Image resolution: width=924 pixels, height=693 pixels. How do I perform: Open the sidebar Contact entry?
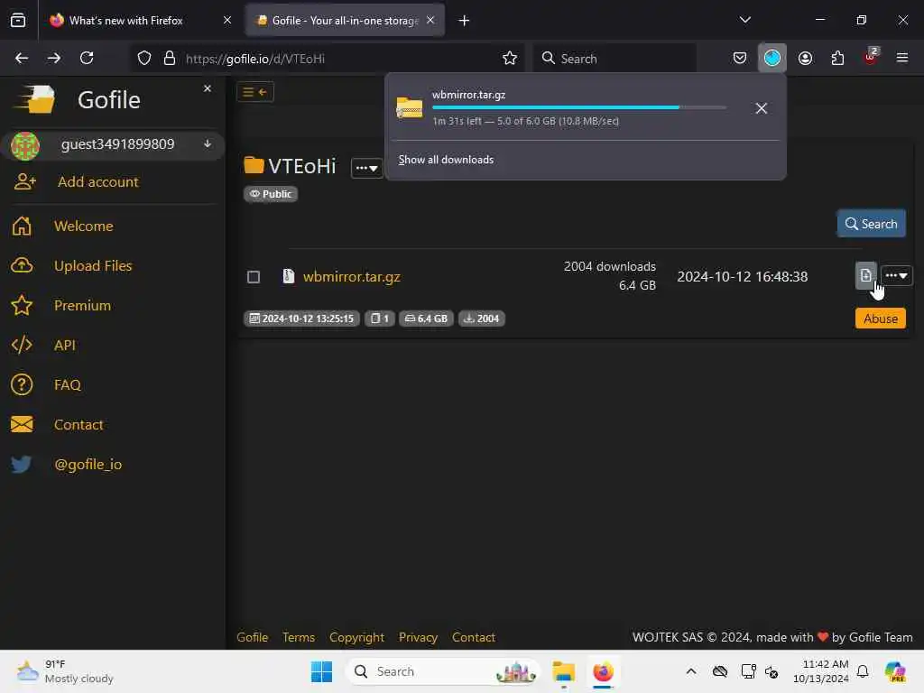79,424
